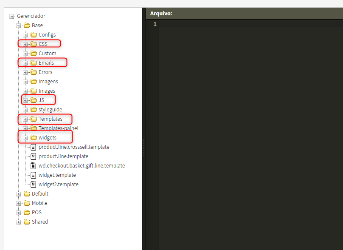The width and height of the screenshot is (343, 250).
Task: Select the Emails label
Action: point(46,63)
